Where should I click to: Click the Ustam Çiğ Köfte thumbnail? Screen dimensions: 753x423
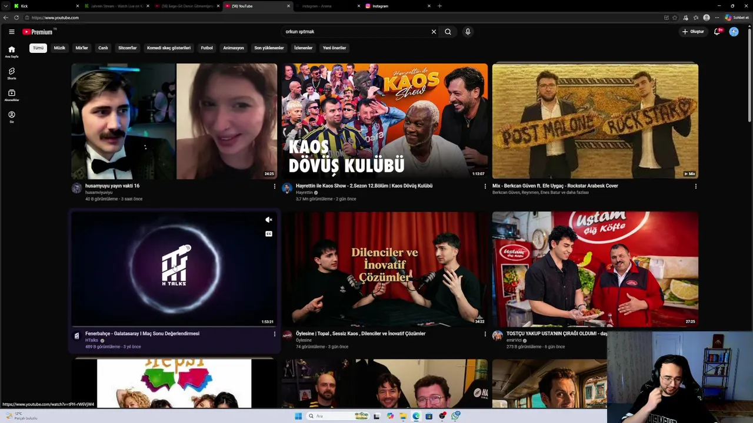pyautogui.click(x=595, y=269)
